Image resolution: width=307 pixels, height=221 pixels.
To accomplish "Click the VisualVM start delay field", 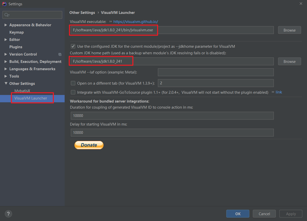I will click(x=172, y=133).
